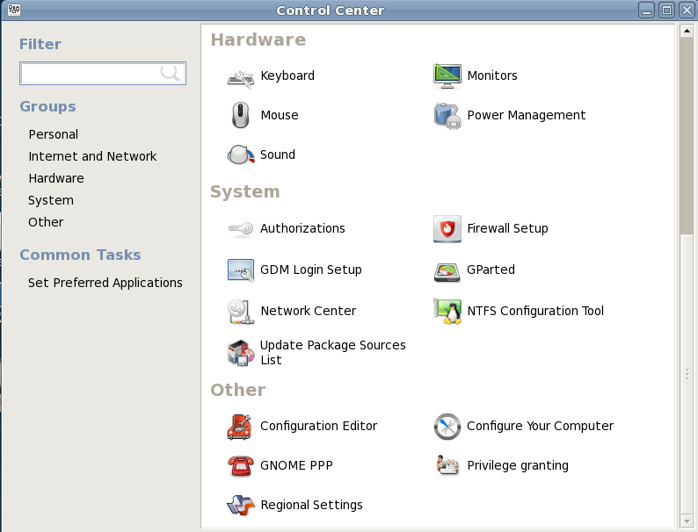Viewport: 698px width, 532px height.
Task: Choose Set Preferred Applications task
Action: click(105, 283)
